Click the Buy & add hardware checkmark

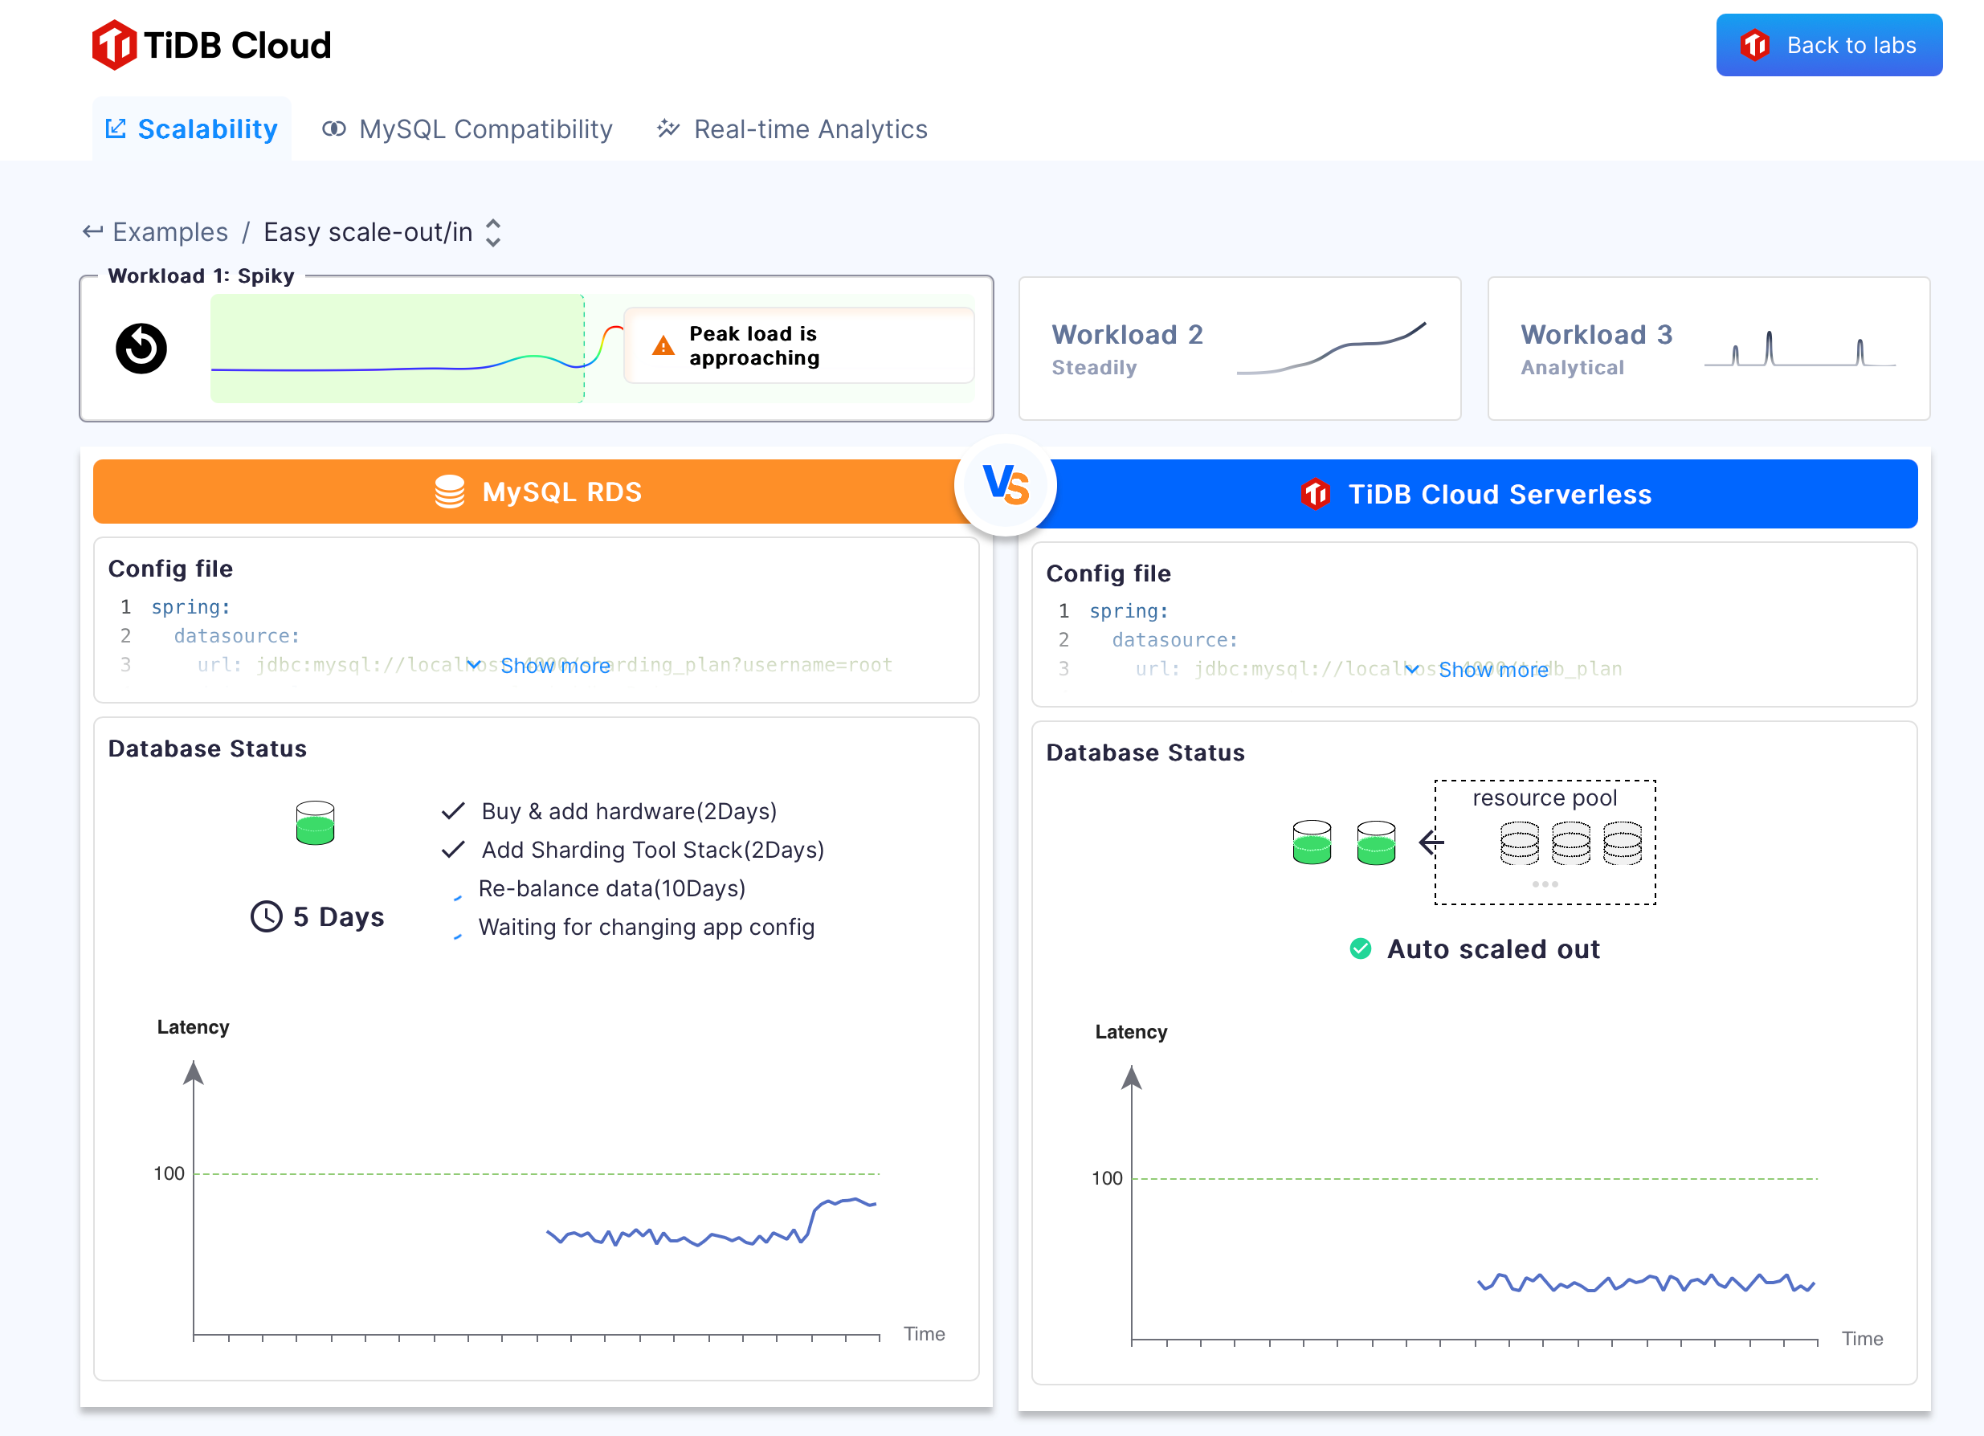(x=453, y=812)
